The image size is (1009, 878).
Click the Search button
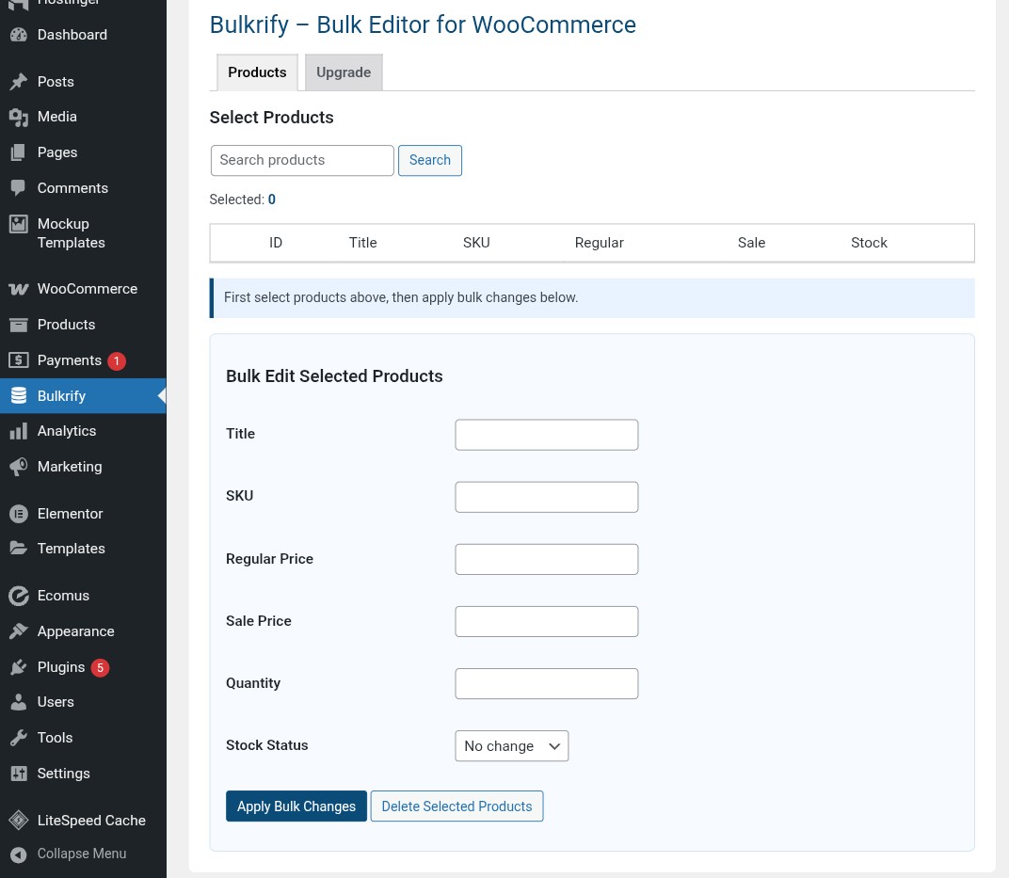(429, 160)
